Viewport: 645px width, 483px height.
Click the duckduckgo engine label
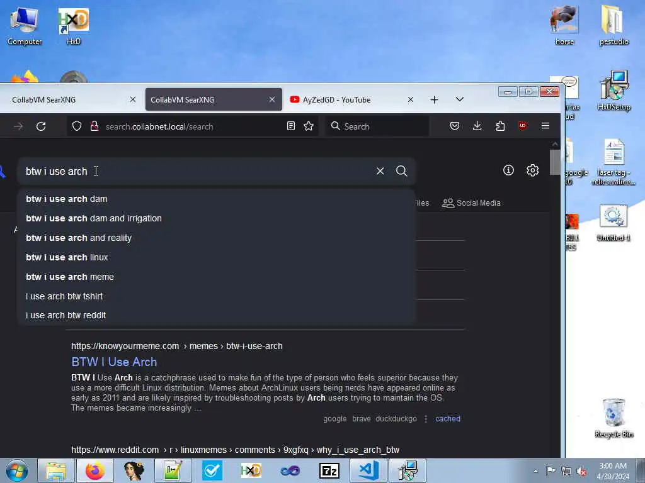(x=396, y=418)
